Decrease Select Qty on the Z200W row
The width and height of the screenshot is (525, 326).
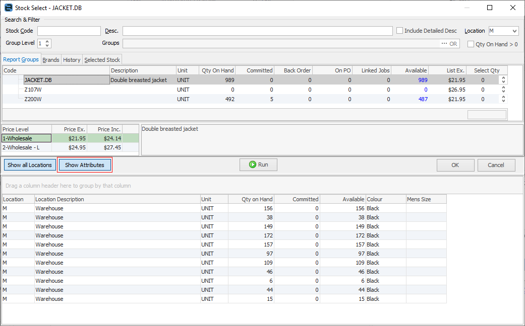(x=503, y=101)
